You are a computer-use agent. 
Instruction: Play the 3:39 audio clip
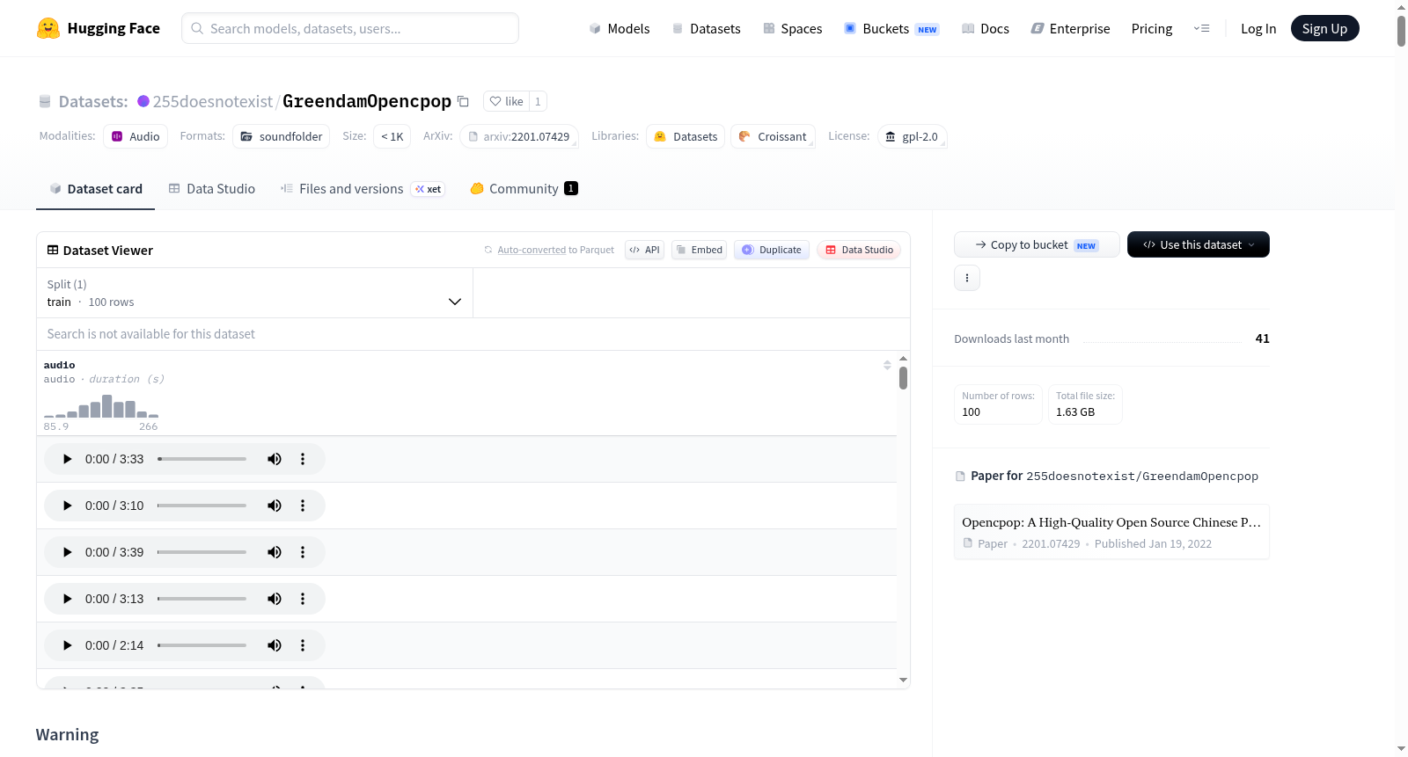[x=67, y=552]
